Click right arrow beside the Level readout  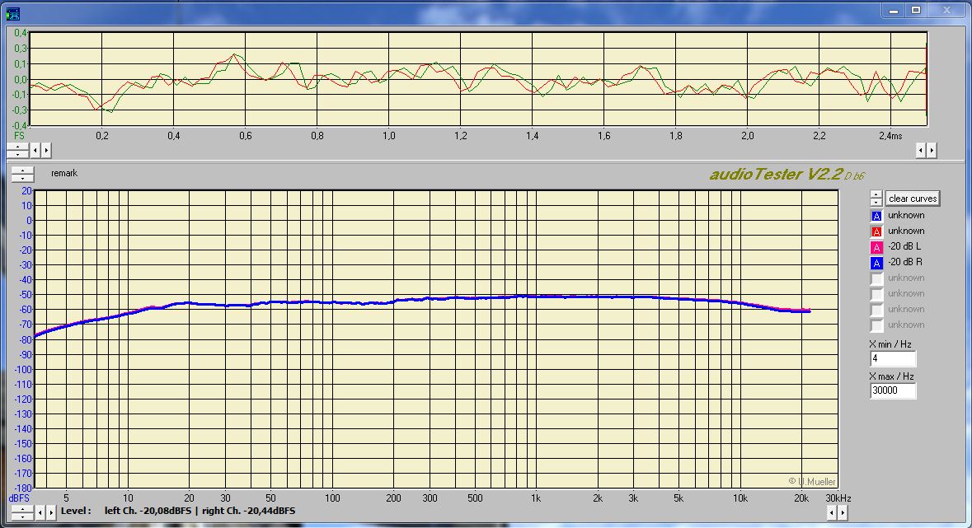point(49,512)
